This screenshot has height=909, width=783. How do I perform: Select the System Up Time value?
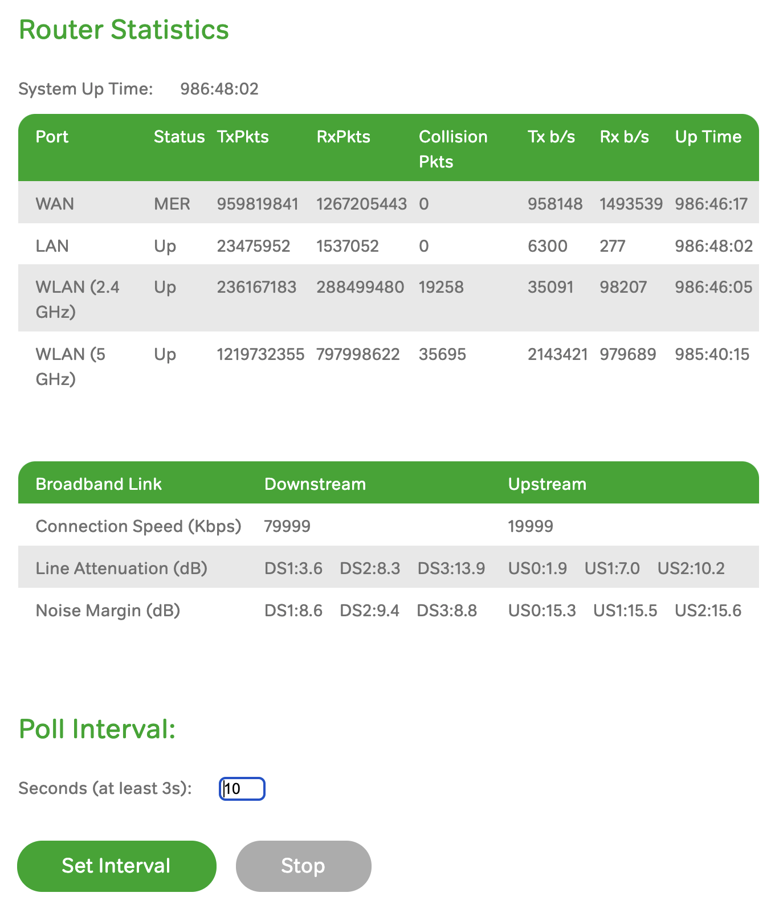tap(219, 89)
